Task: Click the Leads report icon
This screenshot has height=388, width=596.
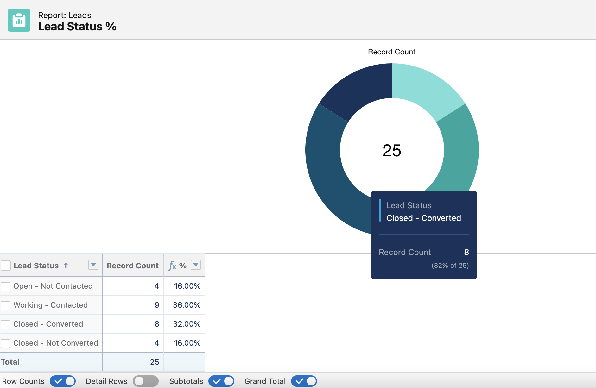Action: click(19, 20)
